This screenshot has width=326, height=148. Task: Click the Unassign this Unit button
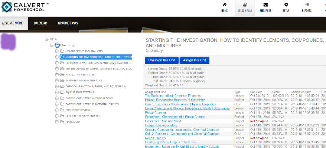pos(162,60)
